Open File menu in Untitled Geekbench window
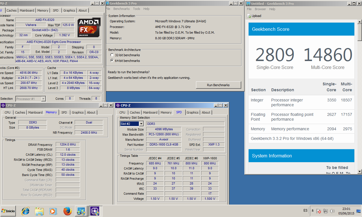The height and width of the screenshot is (217, 362). [249, 9]
